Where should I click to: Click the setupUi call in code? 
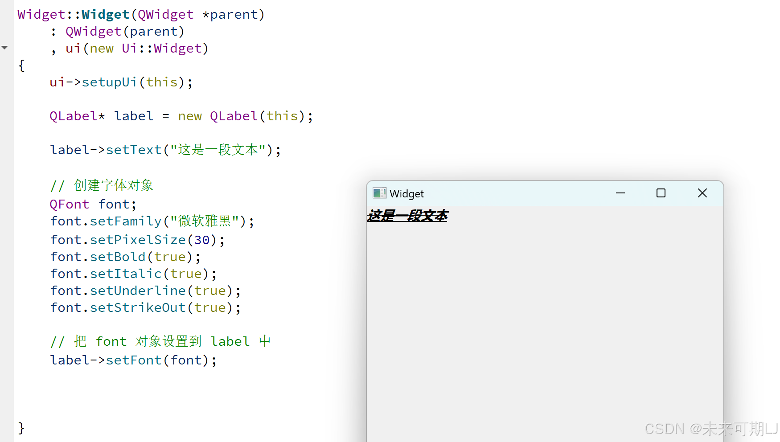click(x=109, y=82)
